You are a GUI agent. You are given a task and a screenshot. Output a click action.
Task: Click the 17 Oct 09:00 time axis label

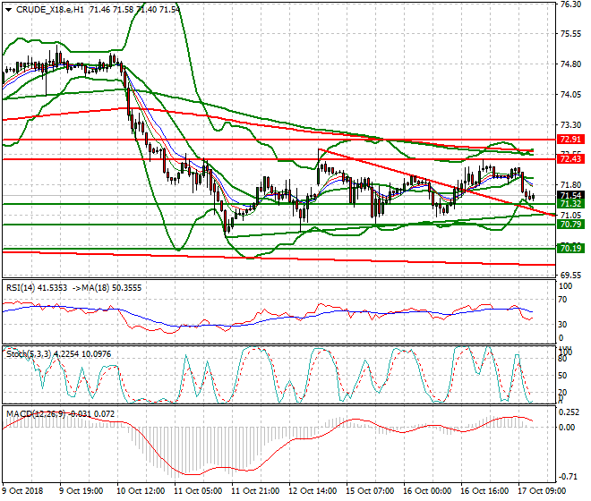[x=542, y=491]
